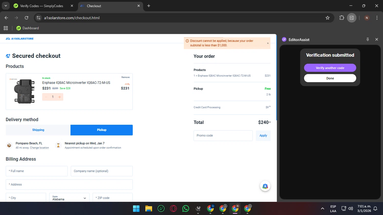The width and height of the screenshot is (383, 215).
Task: Close the Verify Codes SimplyCodes tab
Action: pos(72,6)
